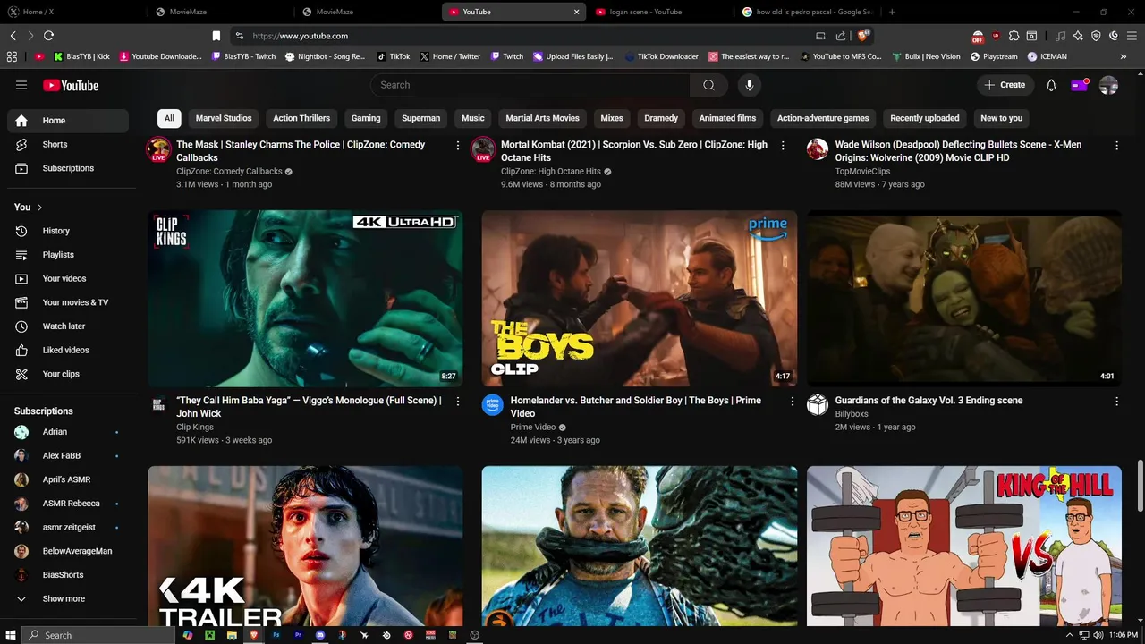Open the browser extensions puzzle icon
Screen dimensions: 1145x644
[x=1014, y=36]
